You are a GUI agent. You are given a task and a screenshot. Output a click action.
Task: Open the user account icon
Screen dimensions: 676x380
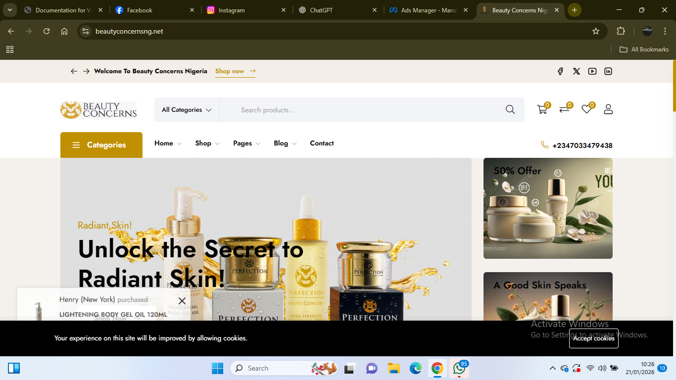(608, 109)
